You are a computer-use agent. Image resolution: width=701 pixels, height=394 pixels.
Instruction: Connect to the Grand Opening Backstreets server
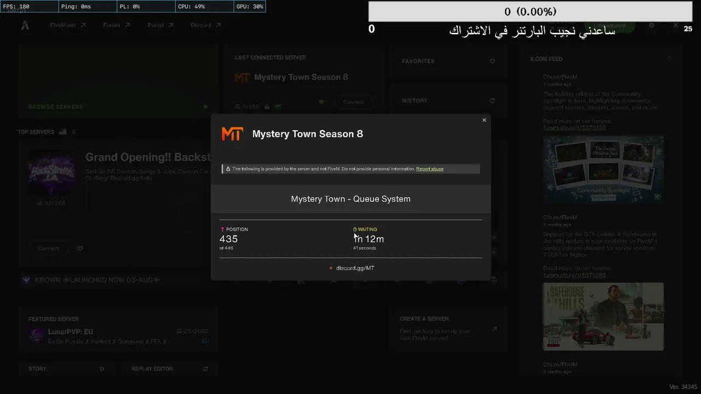point(48,248)
